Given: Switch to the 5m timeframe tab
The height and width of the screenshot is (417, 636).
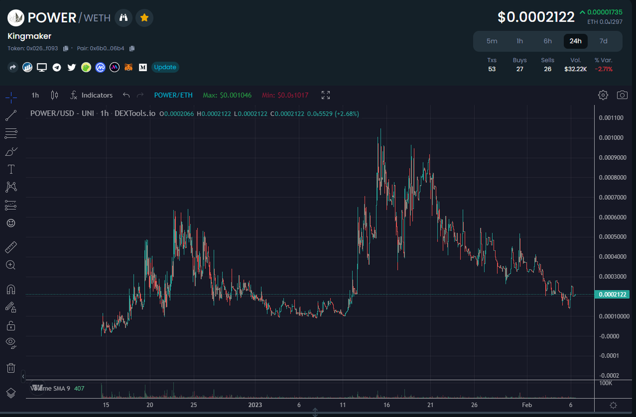Looking at the screenshot, I should pyautogui.click(x=492, y=41).
